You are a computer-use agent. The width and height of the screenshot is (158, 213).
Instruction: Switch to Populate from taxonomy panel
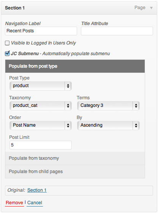tap(75, 158)
